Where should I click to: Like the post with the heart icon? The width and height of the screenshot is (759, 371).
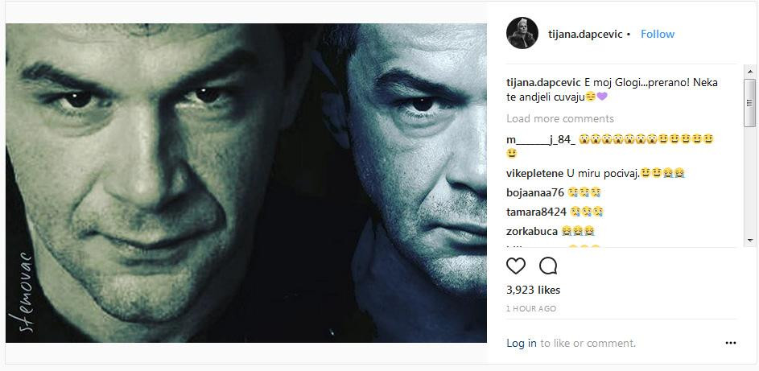pos(516,266)
